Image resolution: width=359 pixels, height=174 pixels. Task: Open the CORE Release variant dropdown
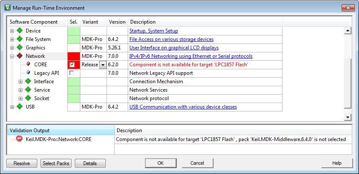pyautogui.click(x=103, y=65)
